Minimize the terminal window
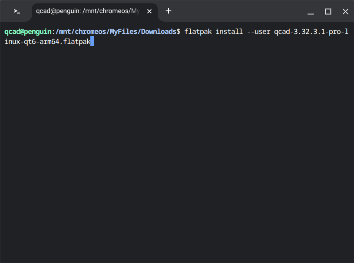354x263 pixels. pos(311,12)
